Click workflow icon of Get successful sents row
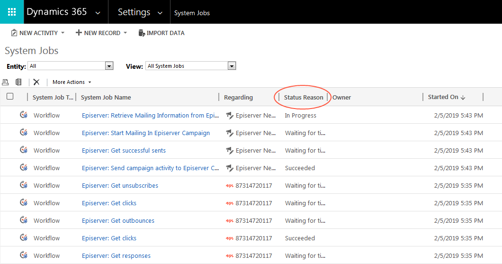The width and height of the screenshot is (502, 264). point(24,150)
